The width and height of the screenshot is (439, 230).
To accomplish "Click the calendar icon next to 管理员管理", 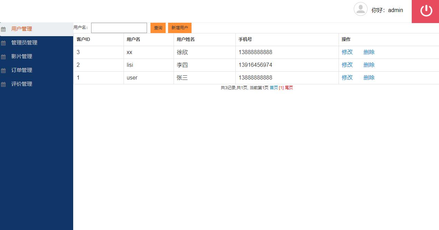I will 4,43.
